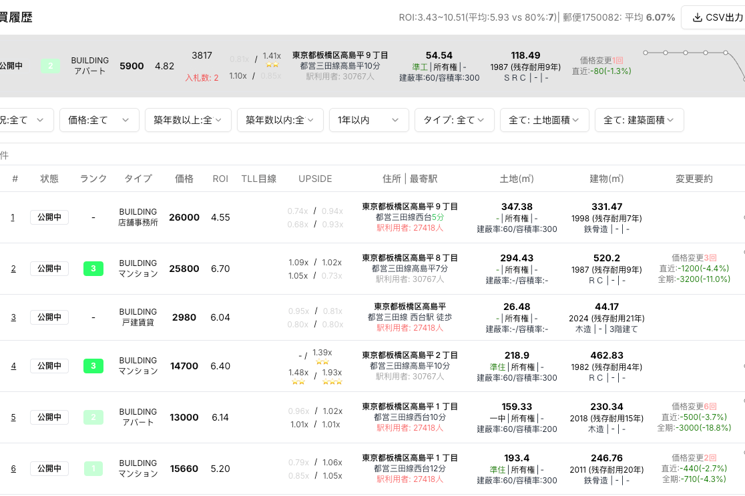This screenshot has width=745, height=496.
Task: Click address 東京都板橋区高島平２丁目
Action: tap(410, 355)
